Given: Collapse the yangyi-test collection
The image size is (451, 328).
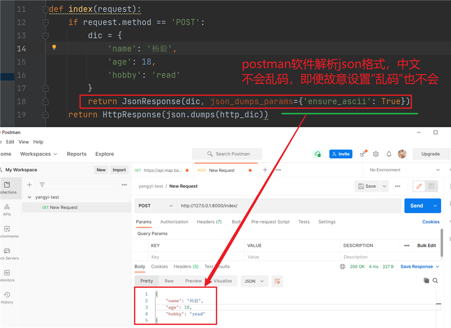Looking at the screenshot, I should pyautogui.click(x=29, y=197).
